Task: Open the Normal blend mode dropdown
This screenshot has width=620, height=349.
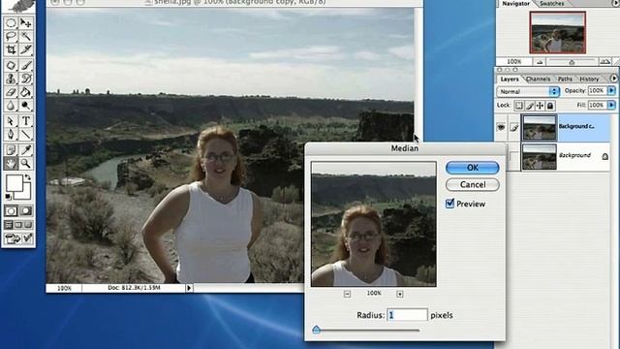Action: click(528, 91)
